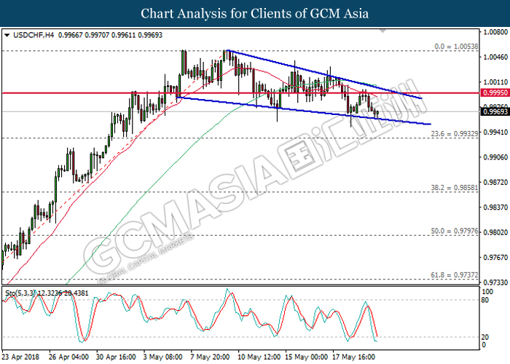510x364 pixels.
Task: Click the 0.97330 price scale value
Action: click(495, 282)
